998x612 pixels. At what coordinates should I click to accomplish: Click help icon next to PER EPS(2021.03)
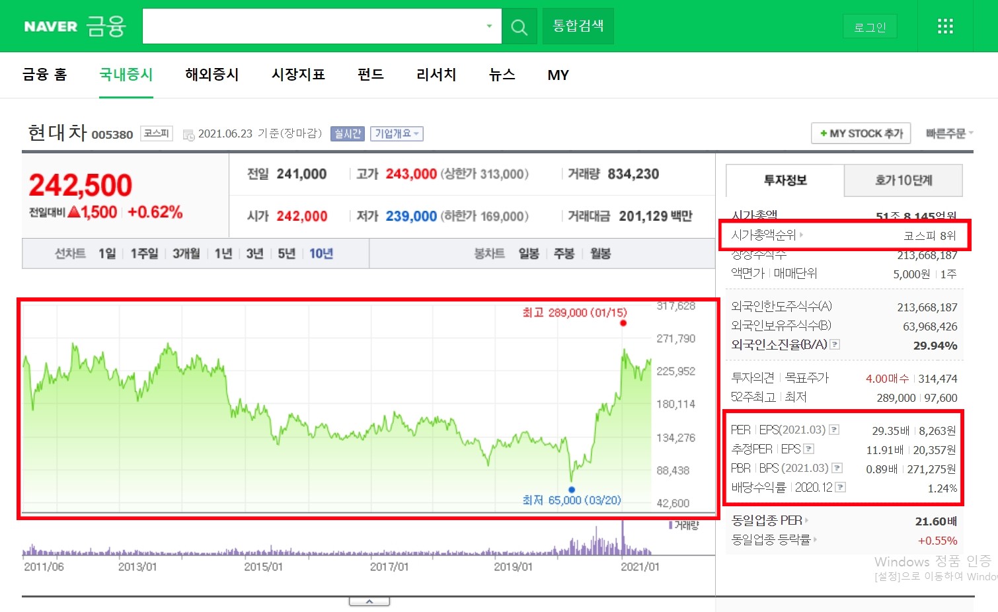pyautogui.click(x=834, y=430)
